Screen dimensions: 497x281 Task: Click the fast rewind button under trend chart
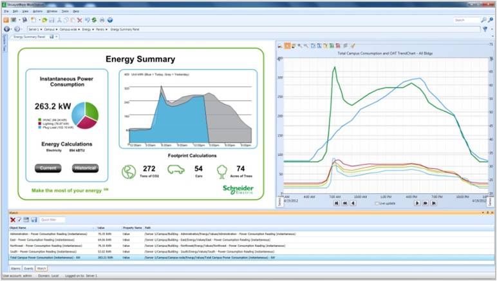(345, 203)
